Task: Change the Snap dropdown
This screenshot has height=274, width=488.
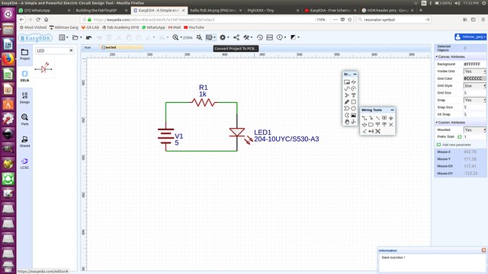Action: [474, 100]
